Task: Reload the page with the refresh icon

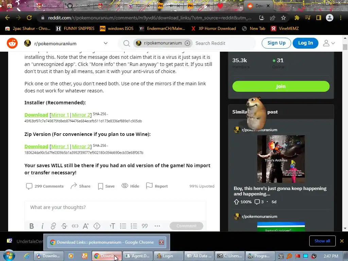Action: (29, 18)
